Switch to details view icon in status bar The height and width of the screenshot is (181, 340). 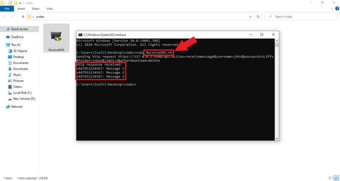point(331,178)
